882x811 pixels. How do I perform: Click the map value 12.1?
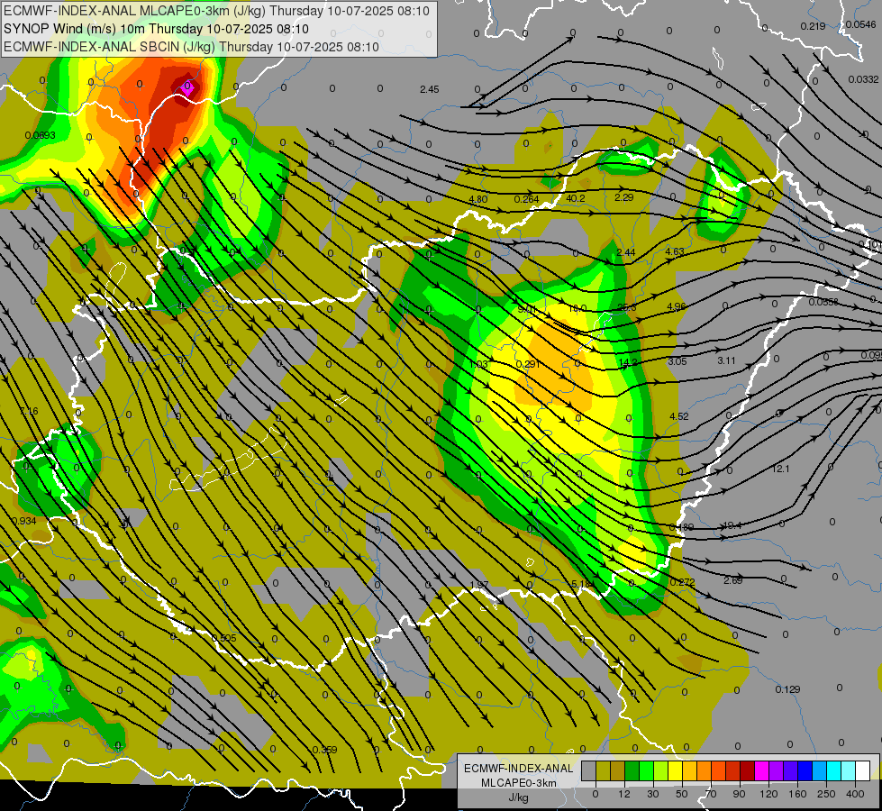click(781, 469)
